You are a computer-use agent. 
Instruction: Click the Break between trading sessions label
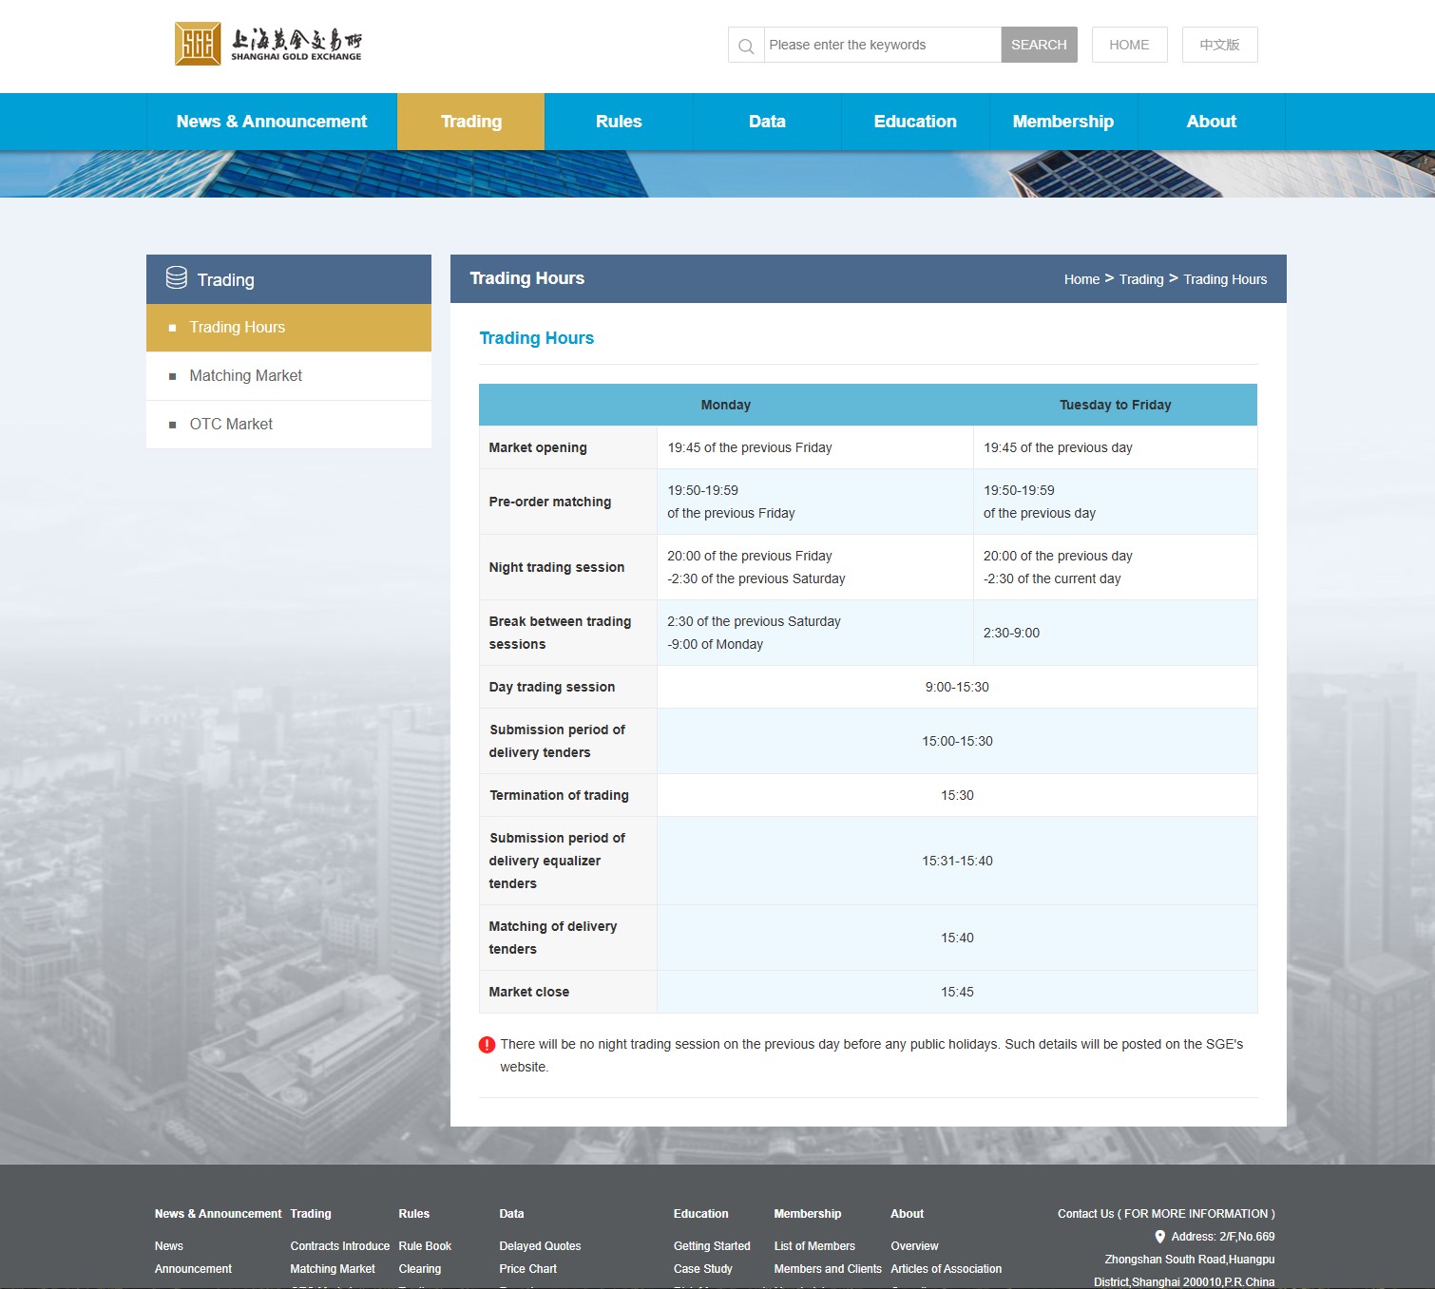(x=560, y=633)
